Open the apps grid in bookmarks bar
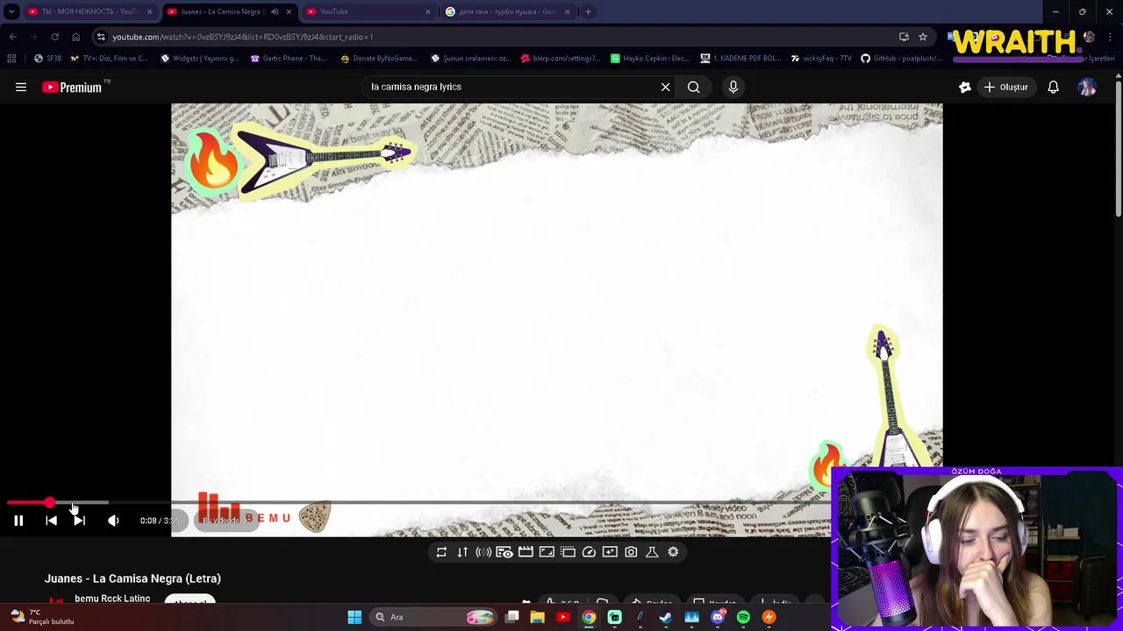This screenshot has width=1123, height=631. click(11, 59)
